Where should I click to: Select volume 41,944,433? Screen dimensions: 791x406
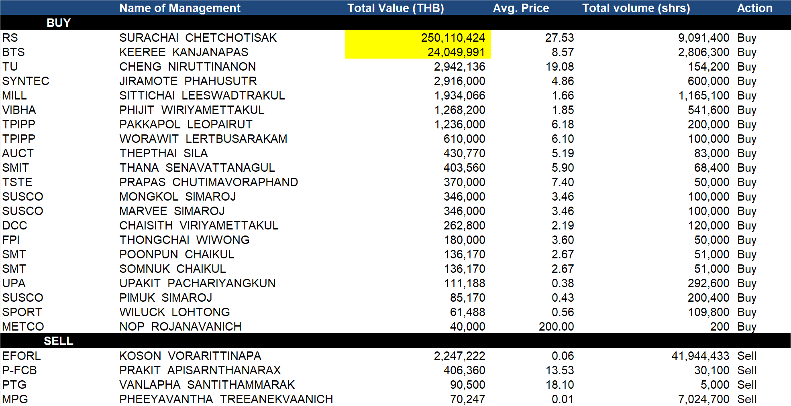[700, 356]
